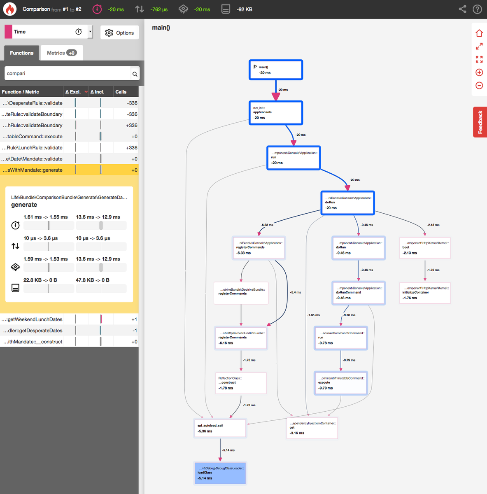Click the fullscreen four-corners icon

point(479,60)
